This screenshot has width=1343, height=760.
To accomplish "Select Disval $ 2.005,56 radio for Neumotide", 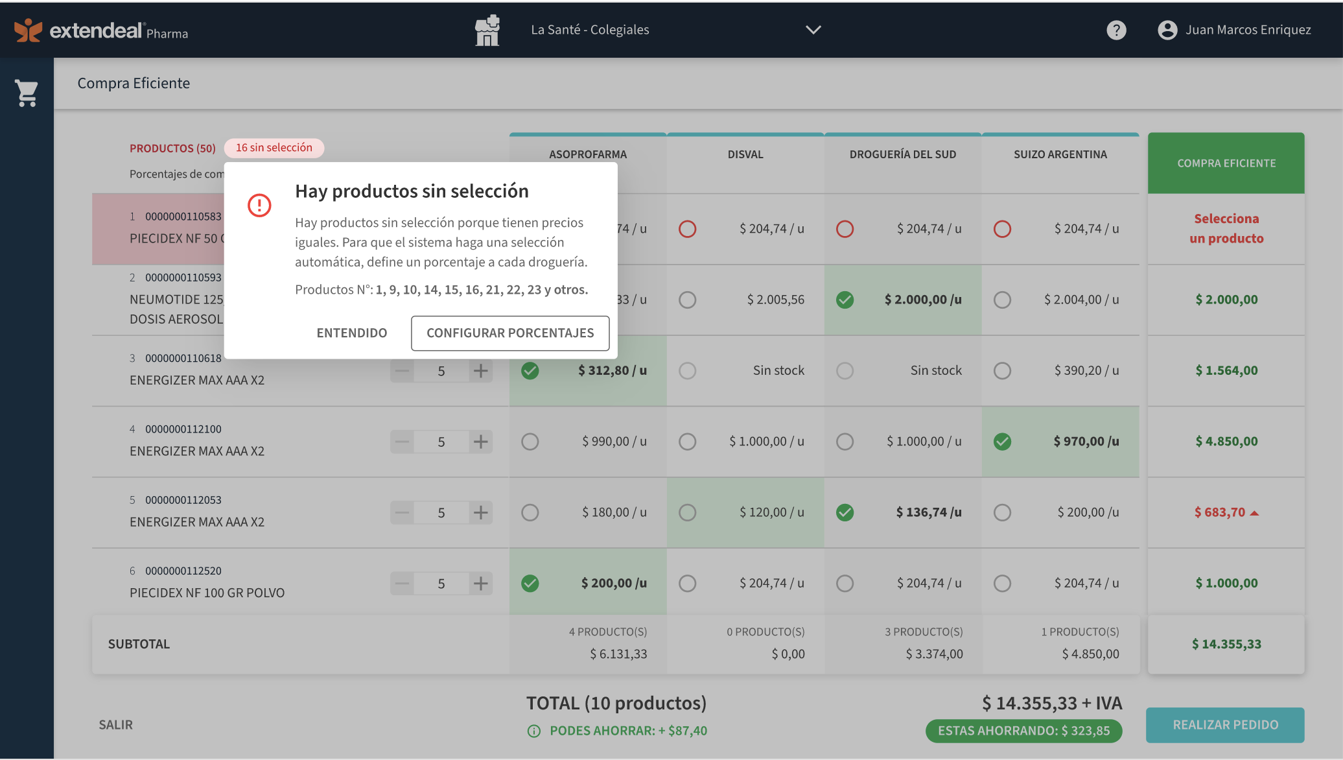I will click(x=687, y=300).
